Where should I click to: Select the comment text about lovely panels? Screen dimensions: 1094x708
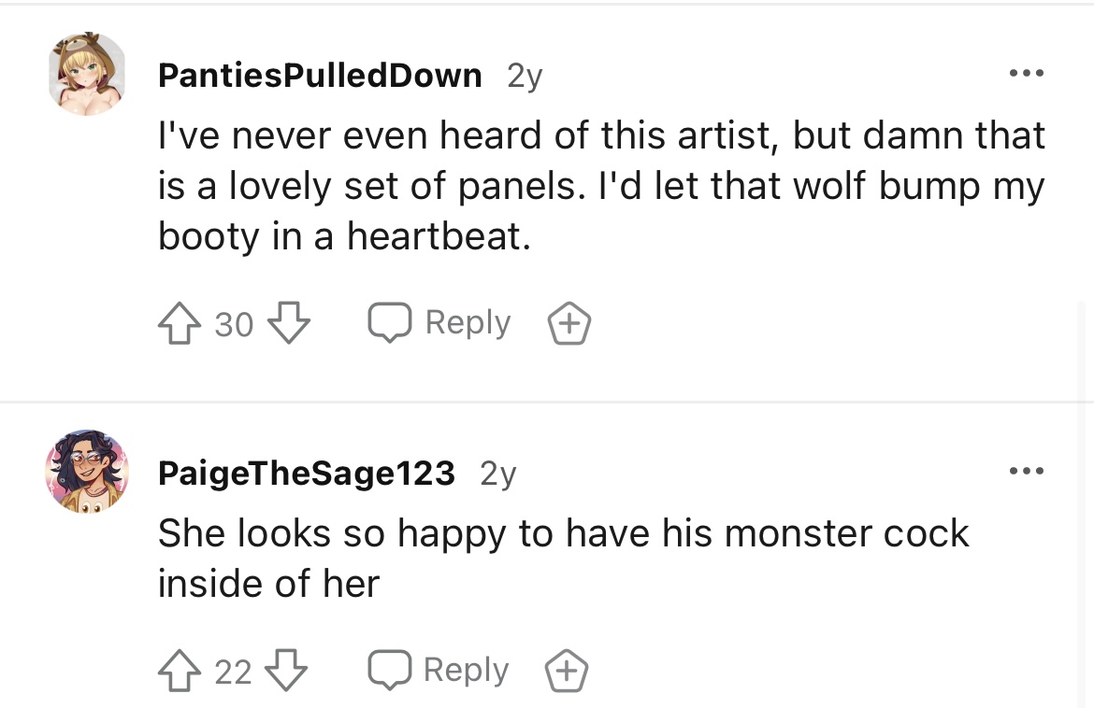point(601,185)
